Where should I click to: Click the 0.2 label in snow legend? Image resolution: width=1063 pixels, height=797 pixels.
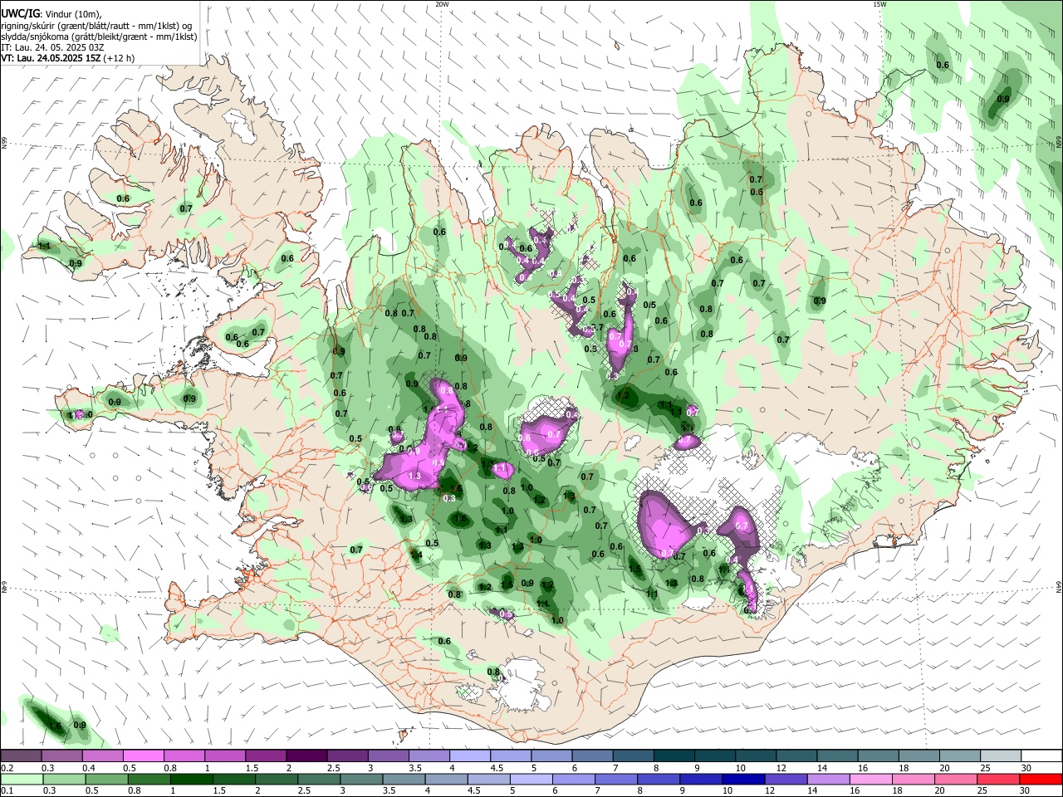[7, 768]
